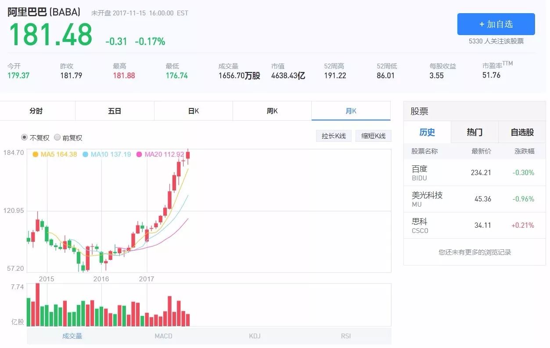Click the 阿里巴巴 (BABA) stock title
550x348 pixels.
[44, 12]
